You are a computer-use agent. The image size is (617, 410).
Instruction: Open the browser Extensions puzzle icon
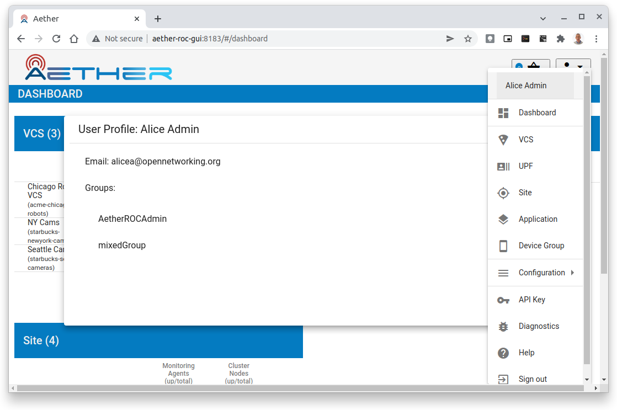point(560,39)
